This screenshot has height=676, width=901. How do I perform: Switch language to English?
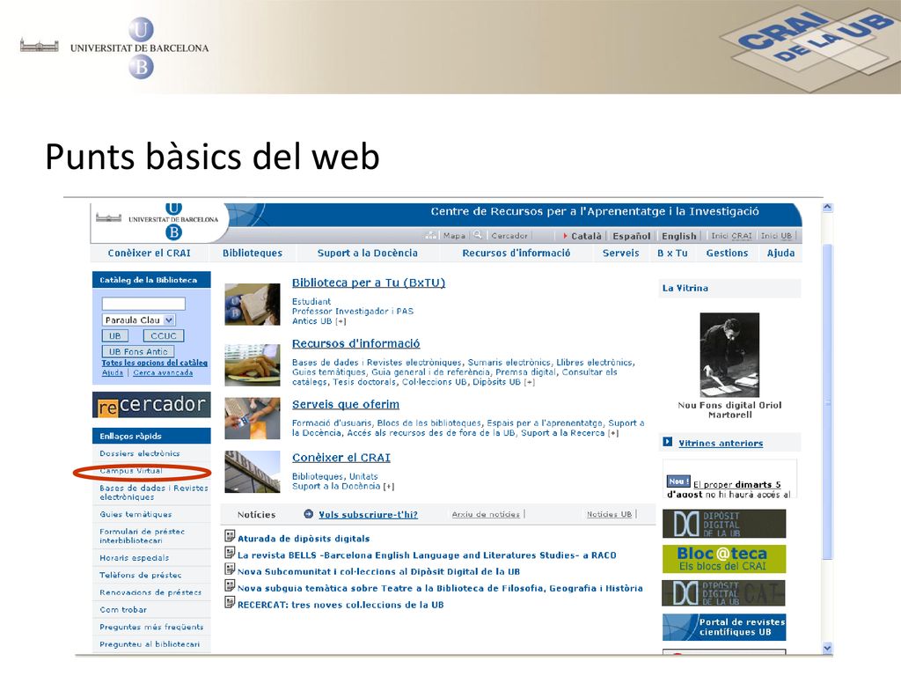coord(678,236)
